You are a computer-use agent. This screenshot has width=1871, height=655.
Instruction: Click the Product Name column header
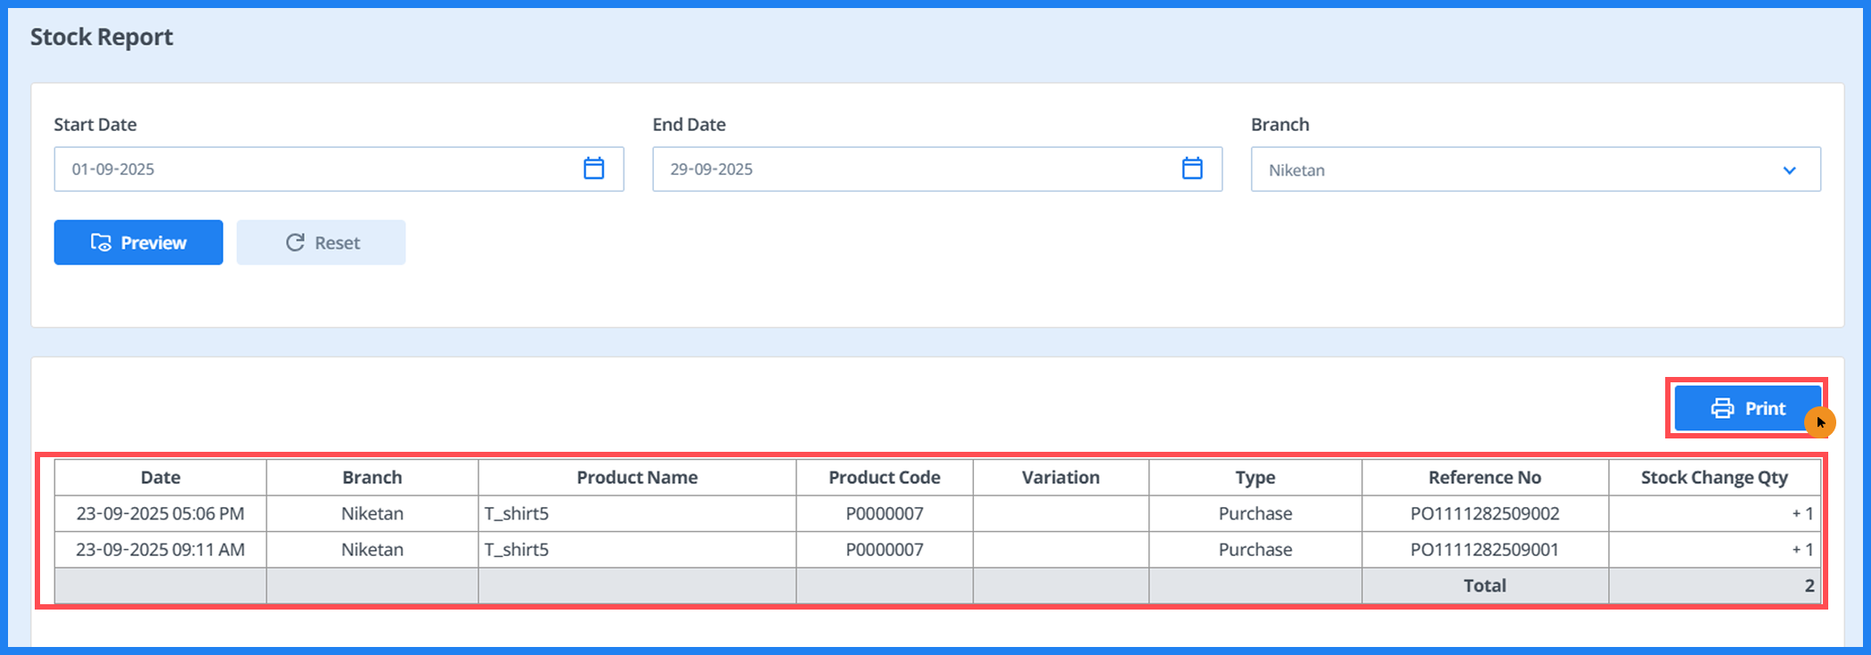pyautogui.click(x=637, y=478)
